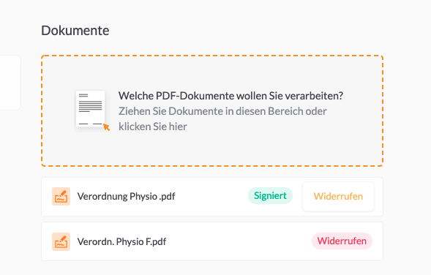Screen dimensions: 431x275
Task: Click empty space inside the dashed upload dropzone
Action: (212, 150)
